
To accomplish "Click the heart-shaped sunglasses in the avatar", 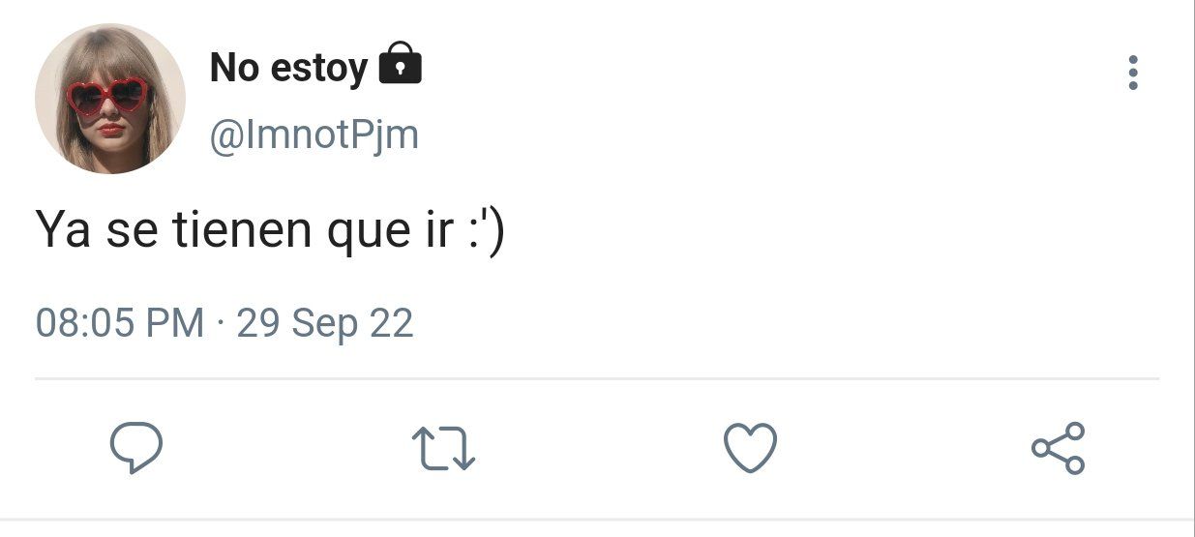I will [x=107, y=96].
